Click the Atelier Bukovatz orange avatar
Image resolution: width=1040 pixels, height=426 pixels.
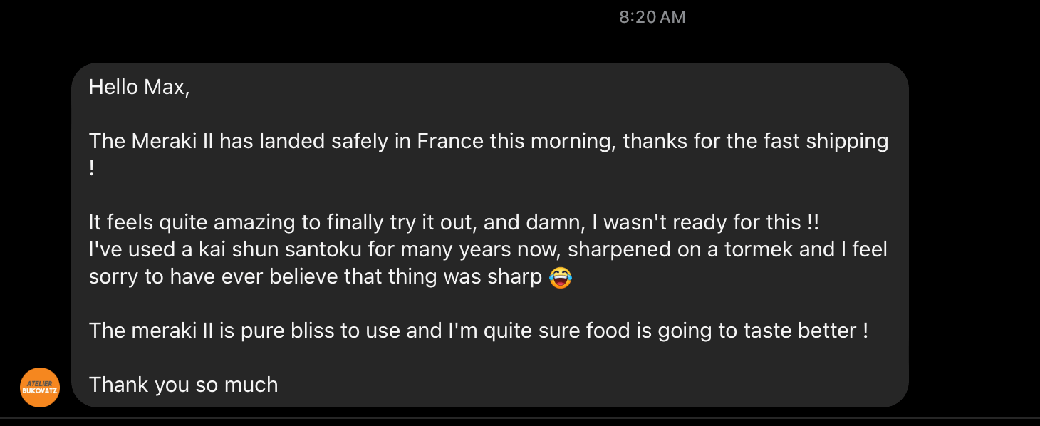[x=40, y=388]
